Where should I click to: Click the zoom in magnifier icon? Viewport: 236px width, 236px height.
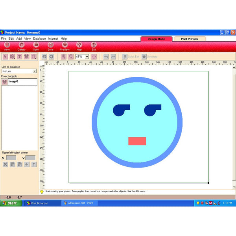pyautogui.click(x=64, y=57)
